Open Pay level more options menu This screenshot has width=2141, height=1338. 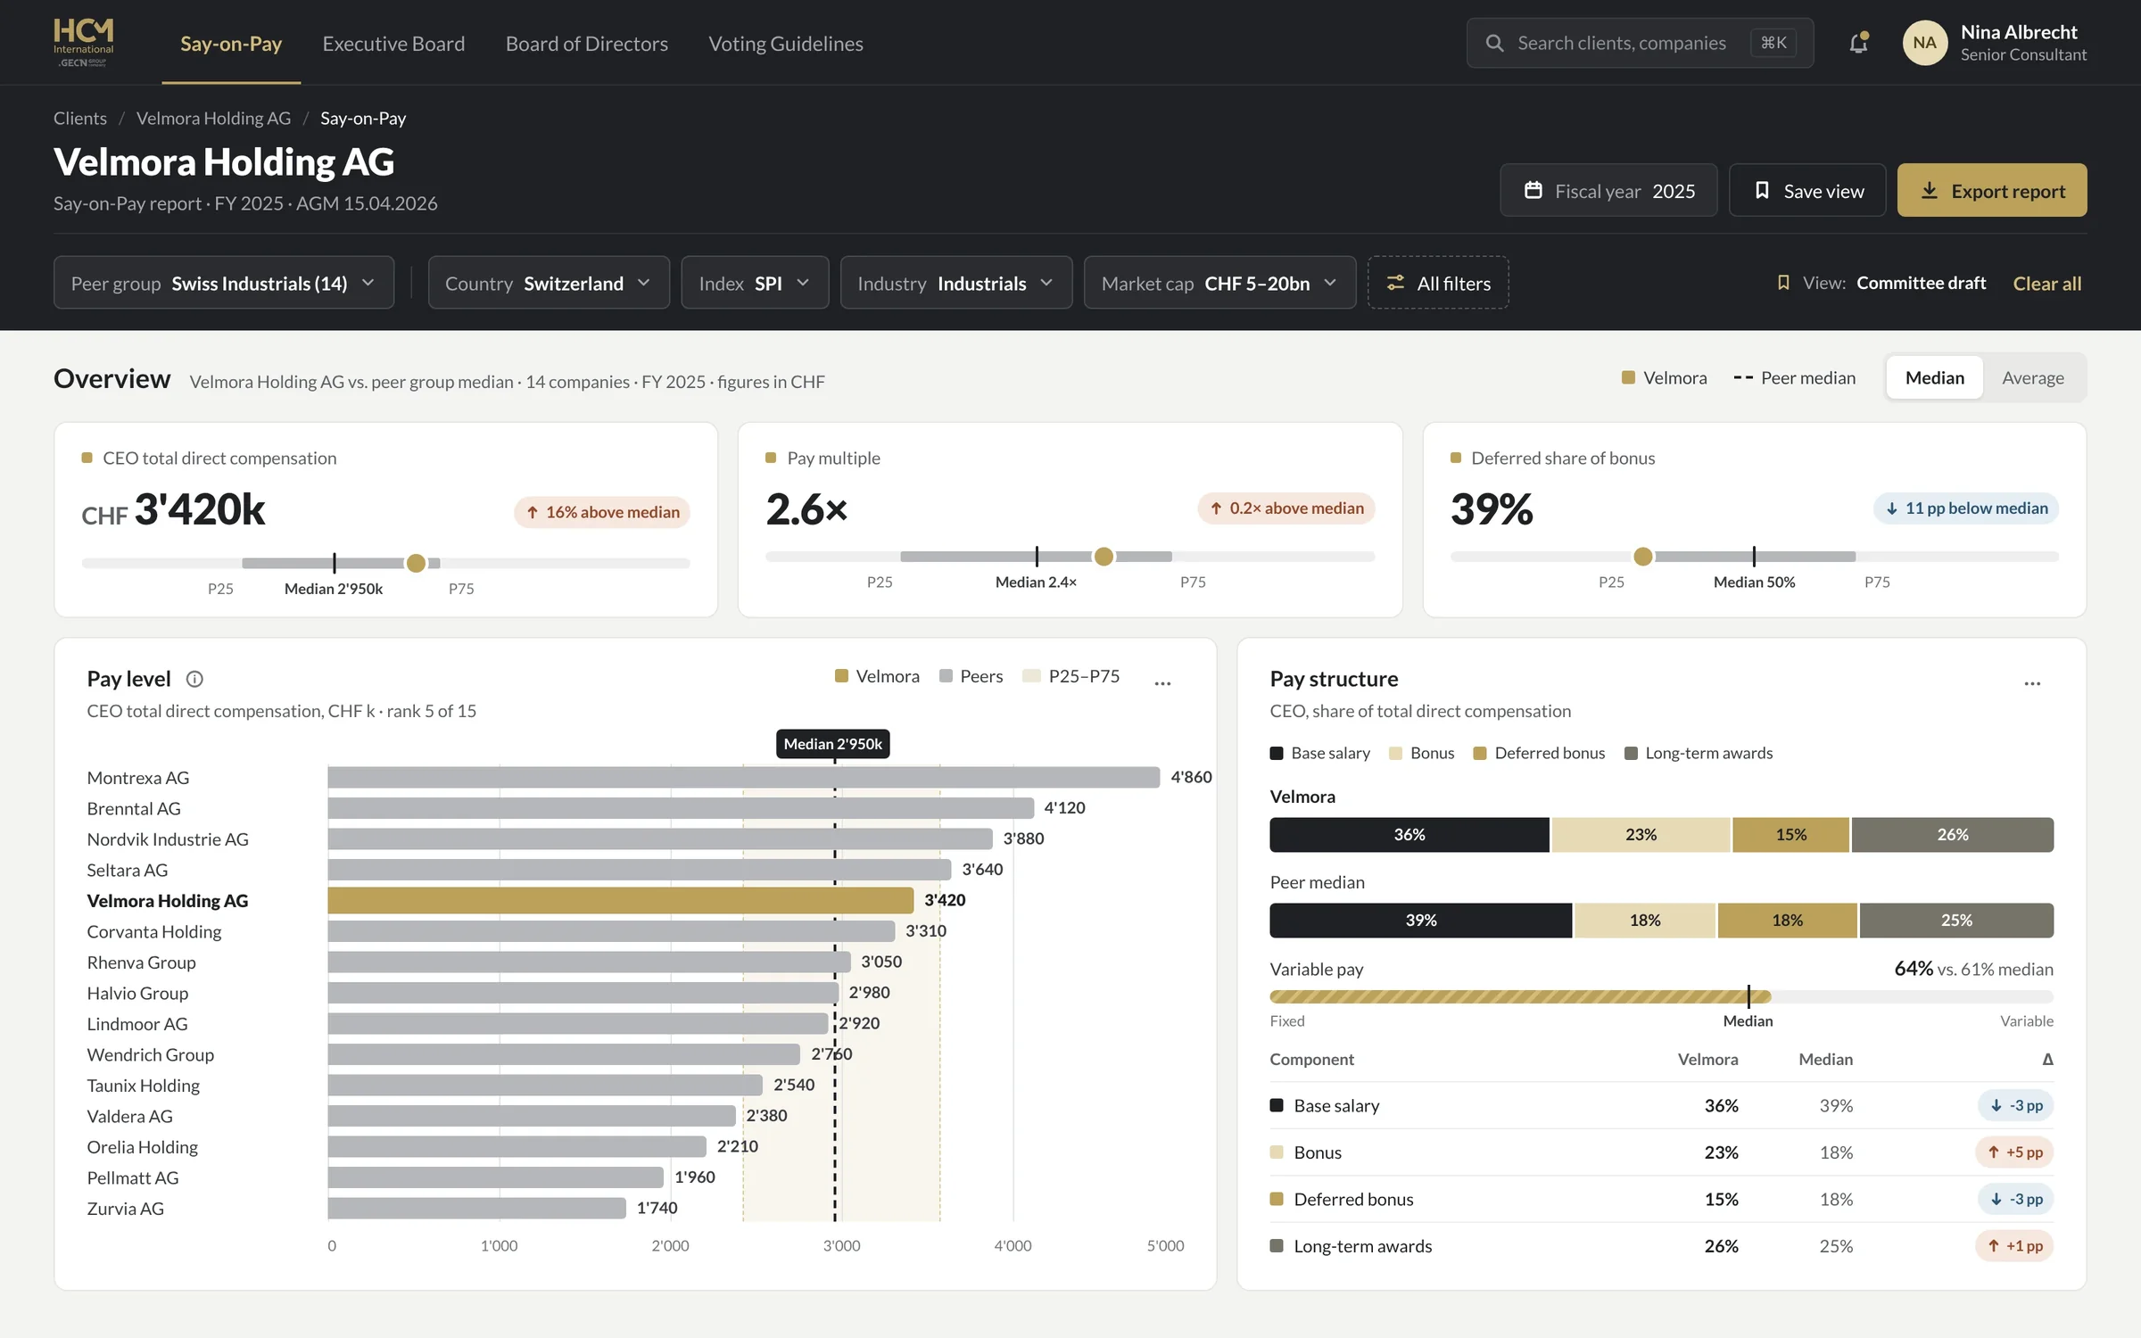[x=1162, y=683]
